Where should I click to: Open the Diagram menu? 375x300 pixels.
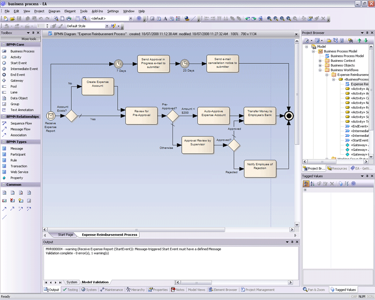pos(54,11)
